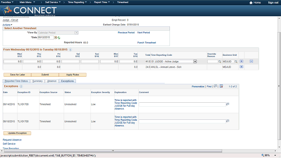Add a row after the JUDGE row
Image resolution: width=281 pixels, height=158 pixels.
pos(241,61)
